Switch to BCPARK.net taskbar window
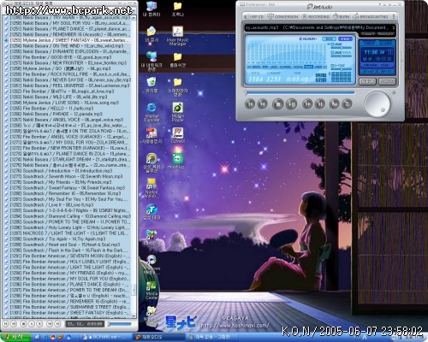The image size is (428, 342). (105, 337)
